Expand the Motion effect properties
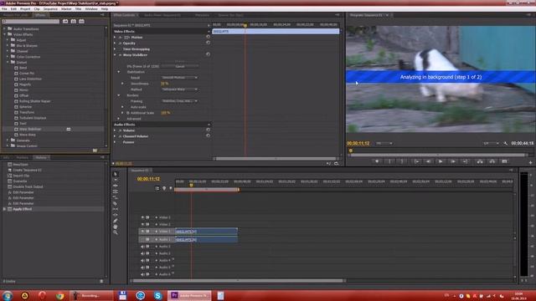The height and width of the screenshot is (301, 536). pyautogui.click(x=115, y=37)
